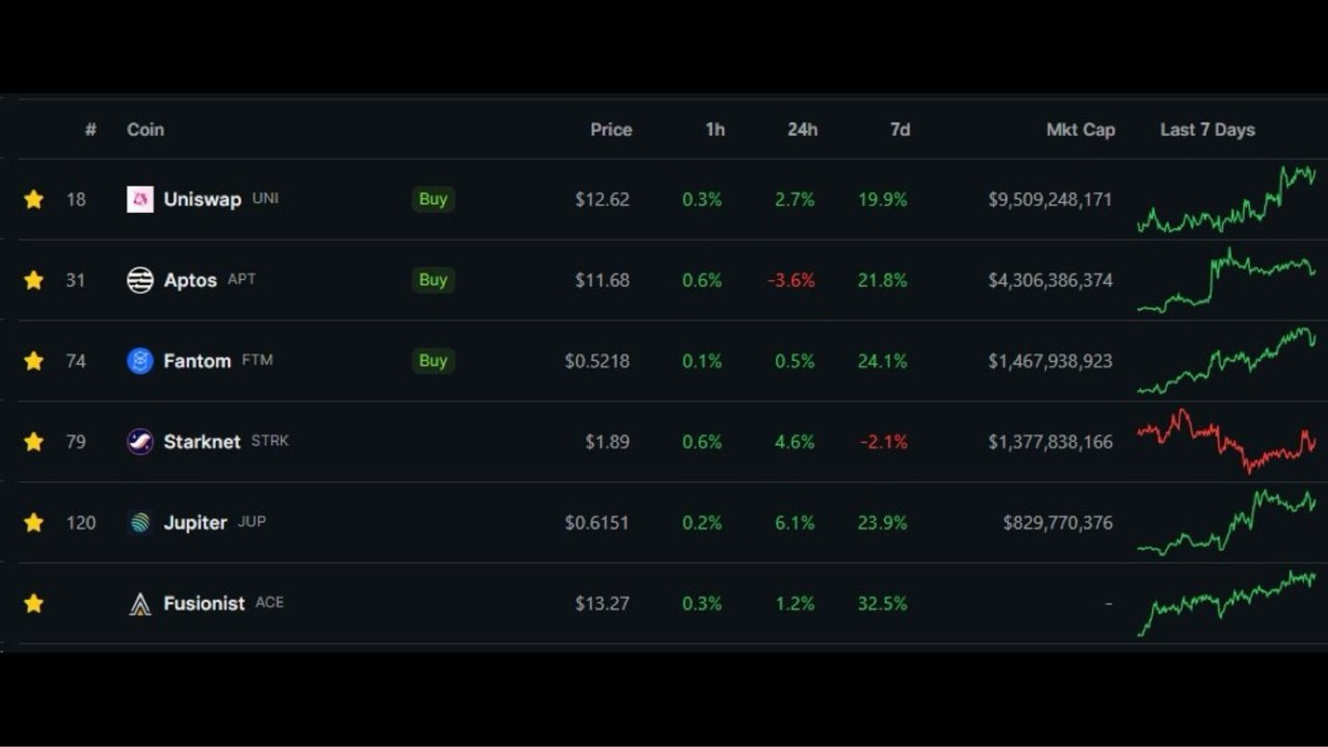Sort coins by Mkt Cap header
This screenshot has width=1328, height=747.
(x=1080, y=130)
